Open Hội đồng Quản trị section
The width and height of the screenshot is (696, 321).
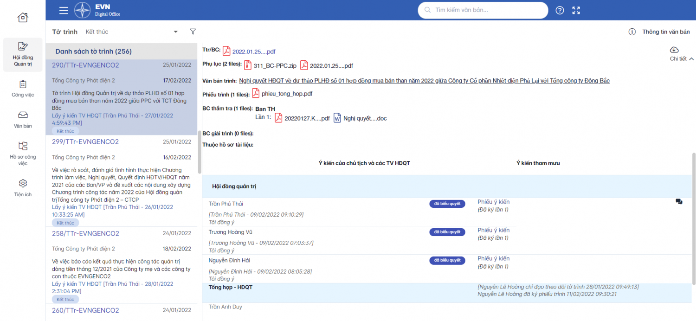tap(23, 55)
